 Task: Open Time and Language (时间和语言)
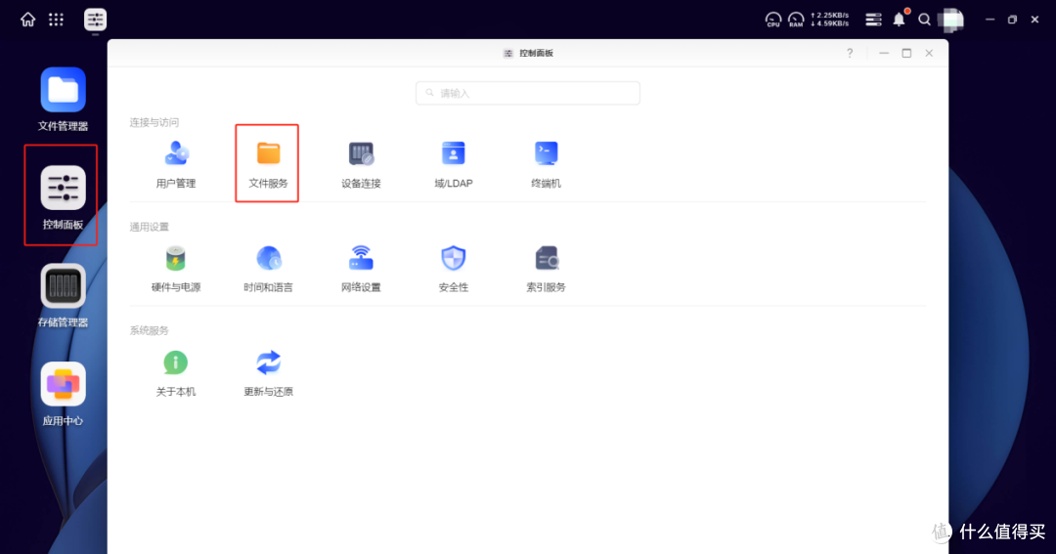tap(268, 268)
